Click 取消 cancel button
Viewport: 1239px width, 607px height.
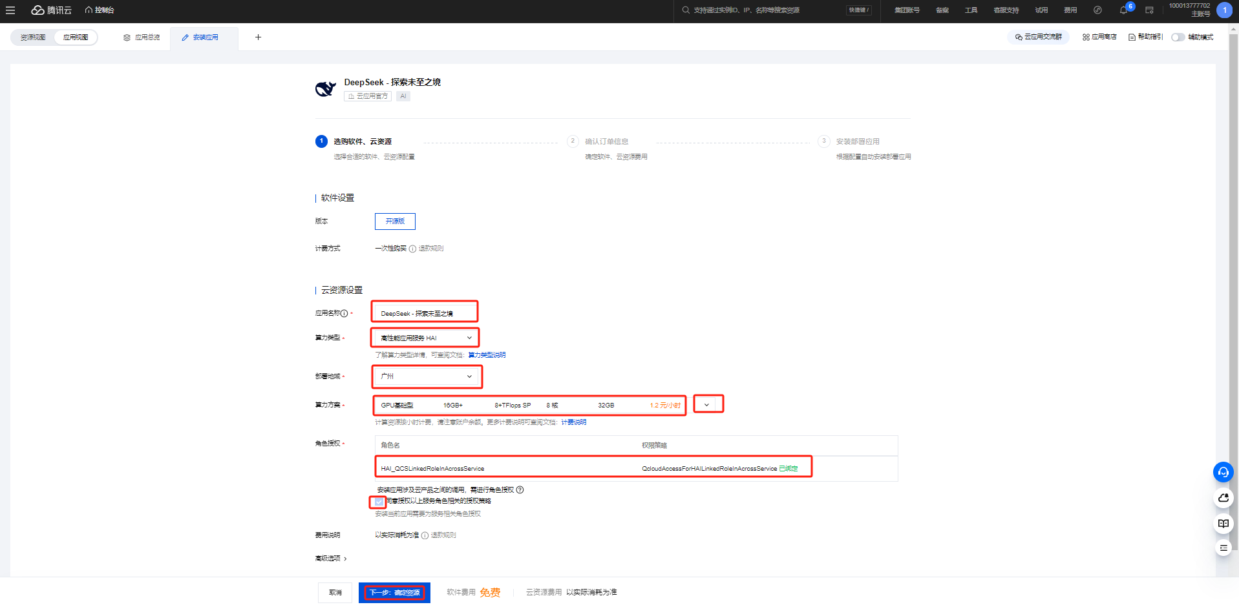coord(335,593)
